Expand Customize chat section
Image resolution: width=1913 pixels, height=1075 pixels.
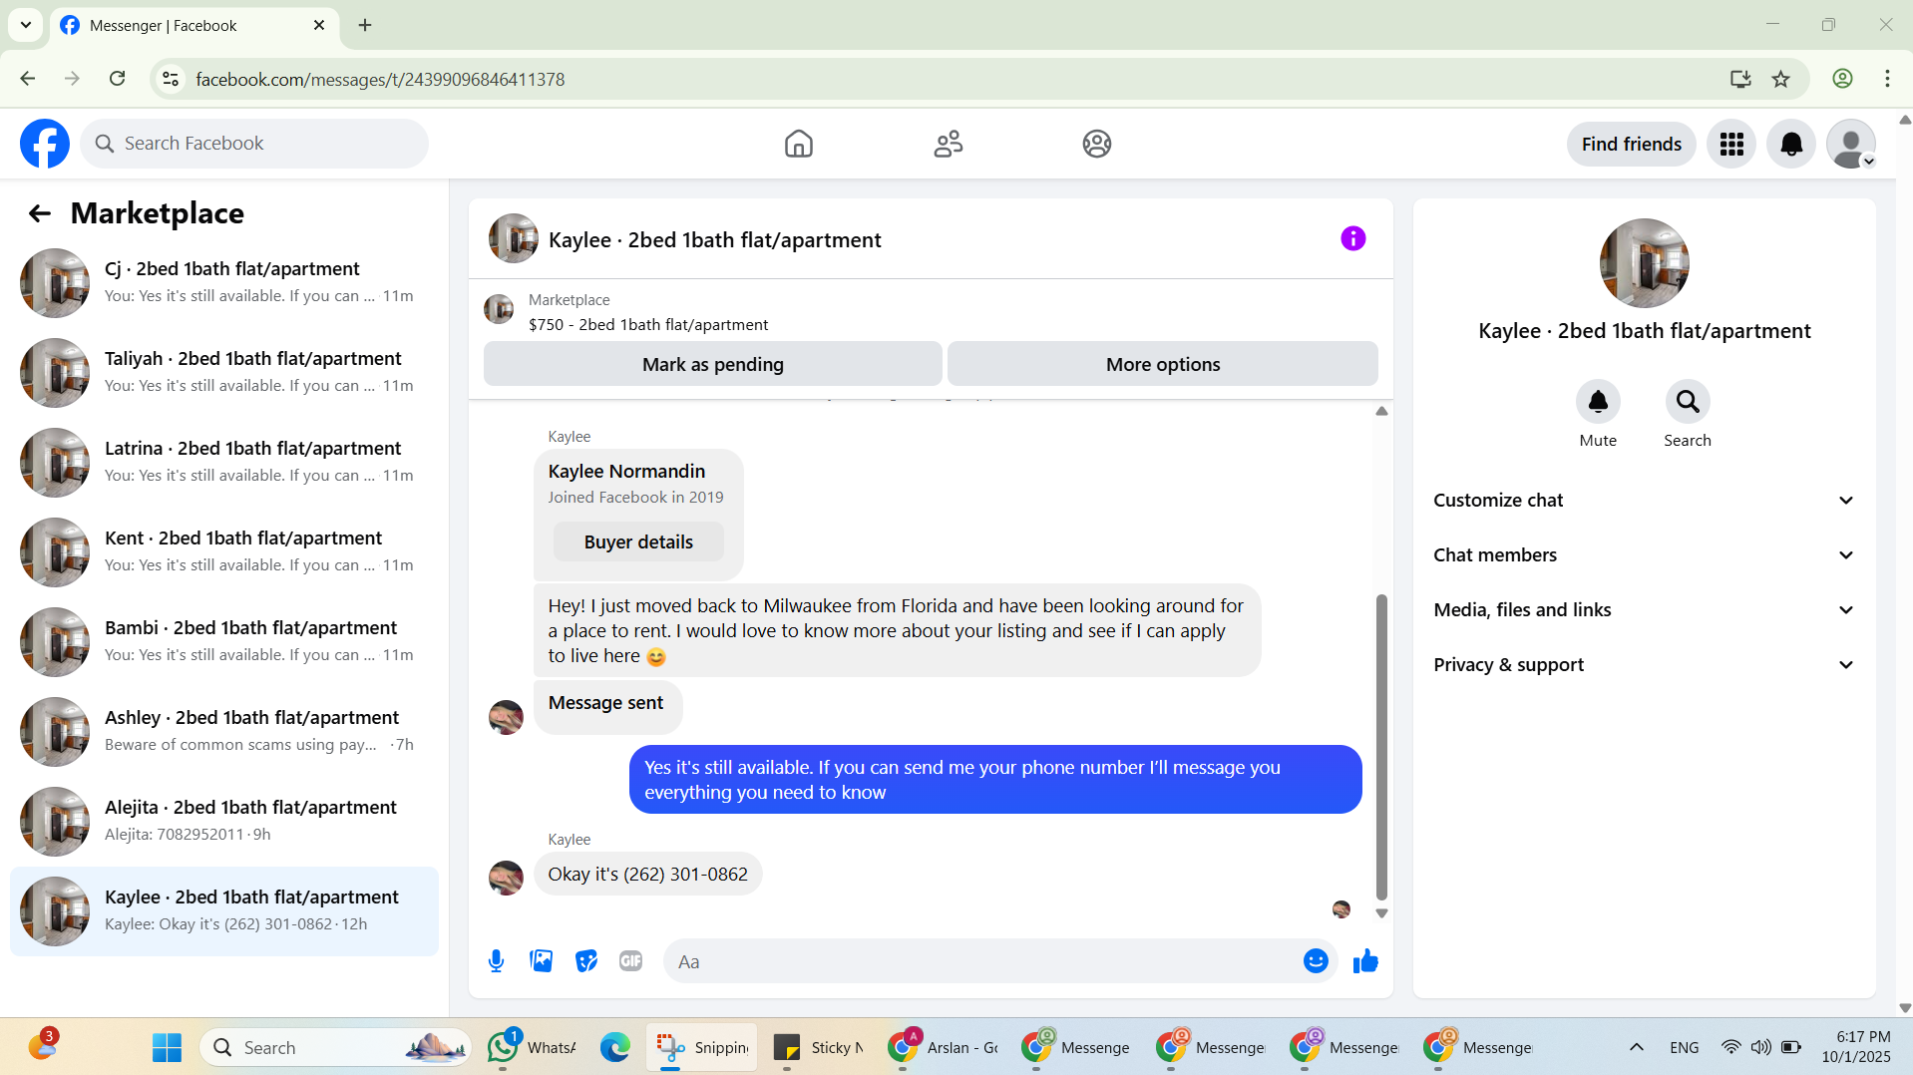tap(1645, 501)
